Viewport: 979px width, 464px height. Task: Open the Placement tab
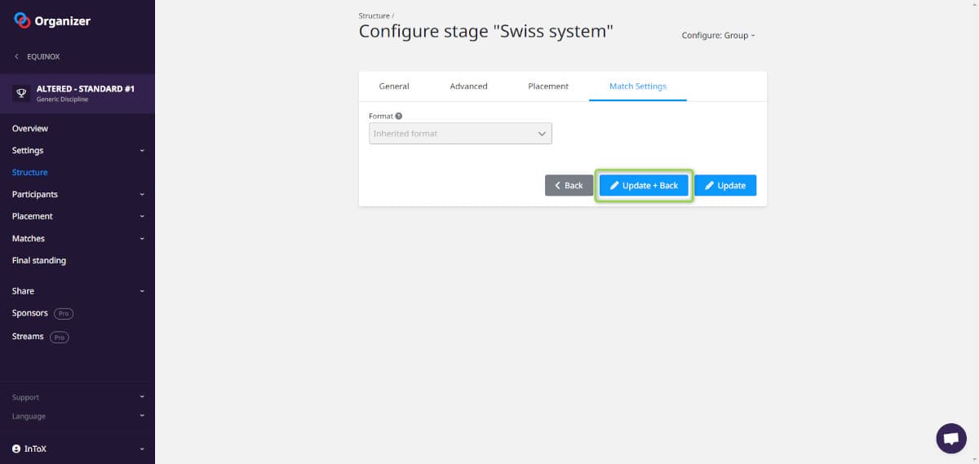pyautogui.click(x=548, y=86)
